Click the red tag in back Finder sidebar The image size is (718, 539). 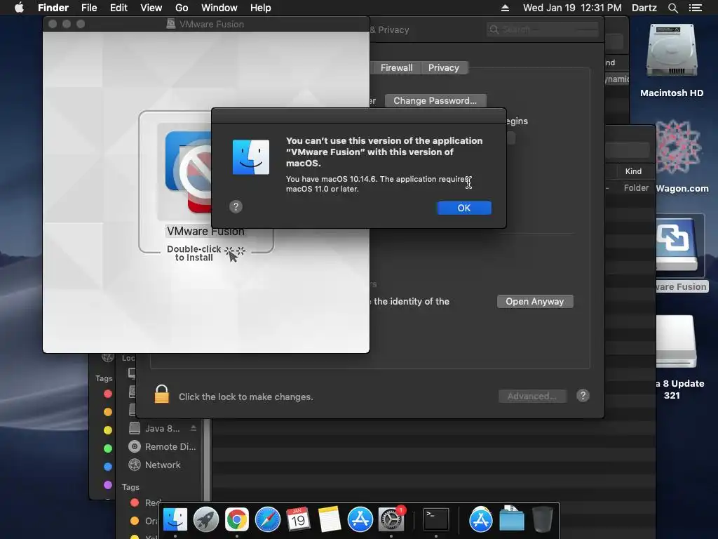tap(108, 394)
